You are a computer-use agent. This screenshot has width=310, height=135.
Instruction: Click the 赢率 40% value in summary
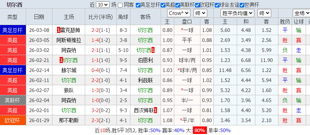[179, 130]
